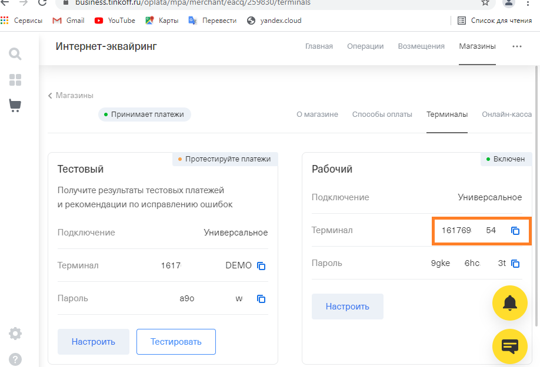540x367 pixels.
Task: Open settings gear in left sidebar
Action: click(15, 334)
